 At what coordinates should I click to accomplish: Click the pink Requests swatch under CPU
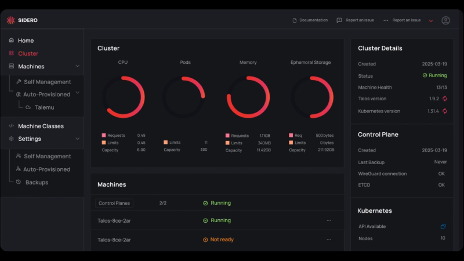click(104, 135)
